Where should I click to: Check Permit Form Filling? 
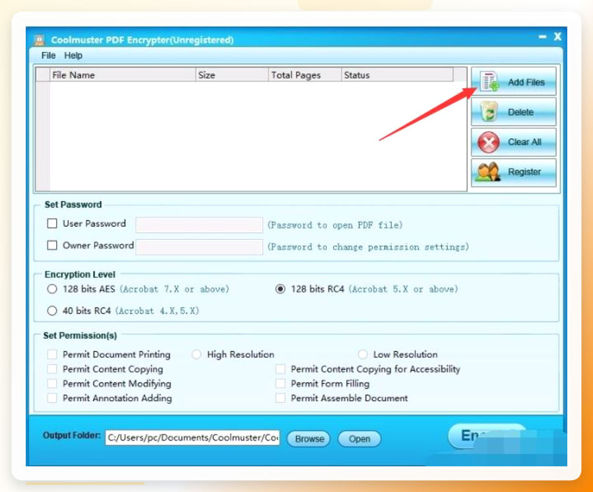[280, 383]
